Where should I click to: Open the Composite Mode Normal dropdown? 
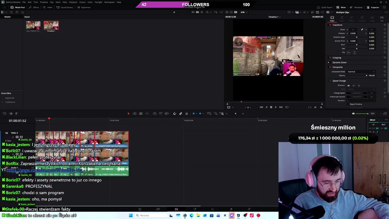361,72
